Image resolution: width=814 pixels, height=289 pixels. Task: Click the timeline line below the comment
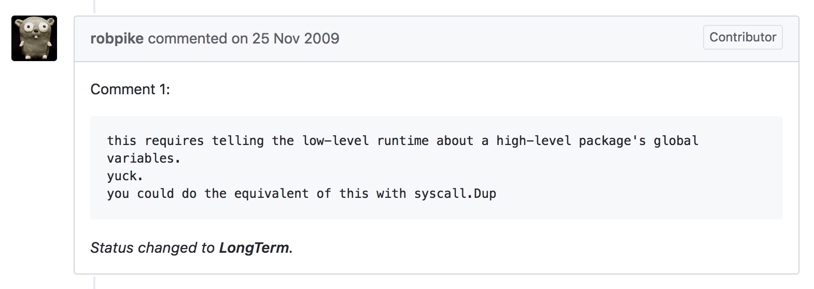pos(94,282)
